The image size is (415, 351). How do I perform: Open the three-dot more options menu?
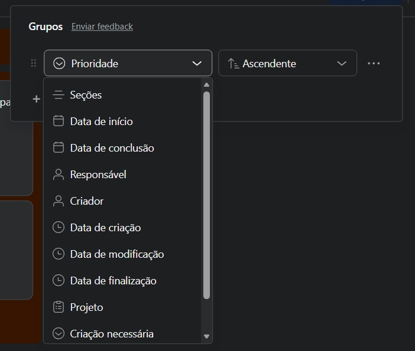374,63
